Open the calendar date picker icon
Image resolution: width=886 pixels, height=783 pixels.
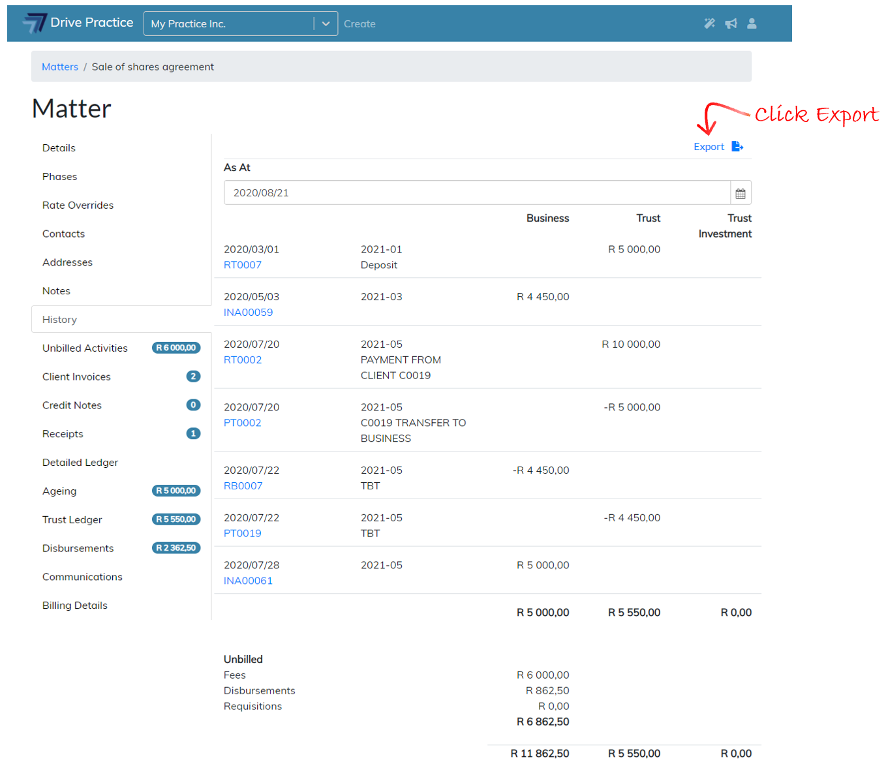pos(740,193)
